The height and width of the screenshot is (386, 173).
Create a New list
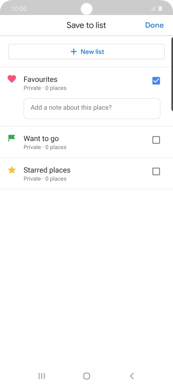86,52
